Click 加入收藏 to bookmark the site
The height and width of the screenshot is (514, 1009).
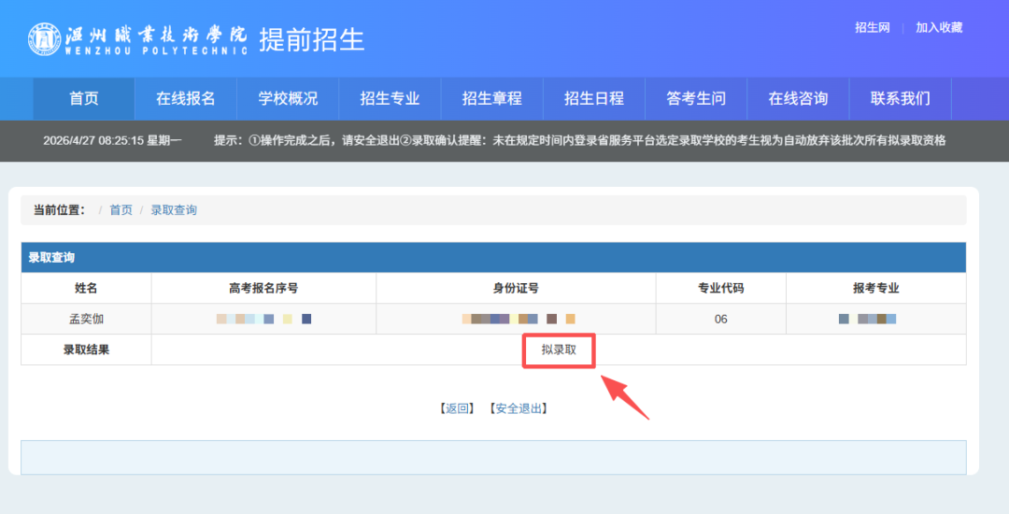(x=938, y=28)
